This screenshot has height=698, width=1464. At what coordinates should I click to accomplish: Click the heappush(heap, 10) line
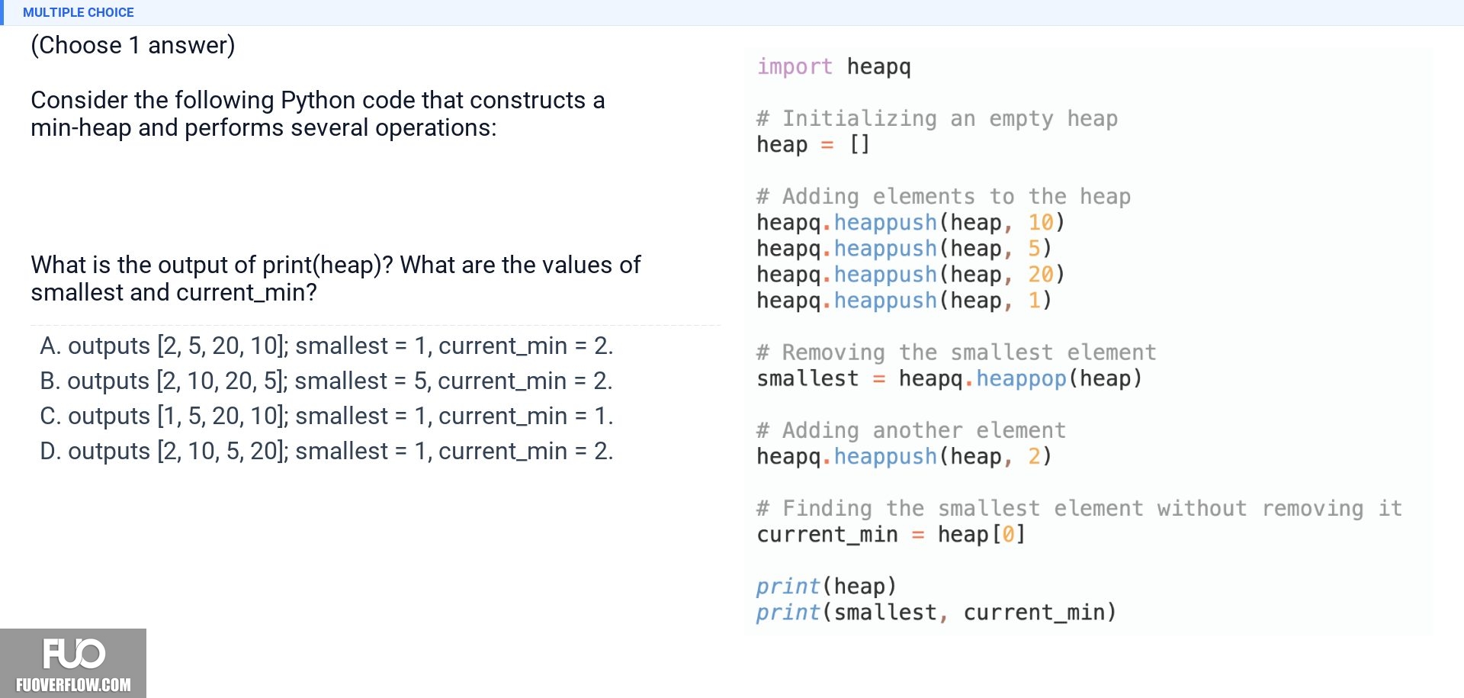click(910, 222)
